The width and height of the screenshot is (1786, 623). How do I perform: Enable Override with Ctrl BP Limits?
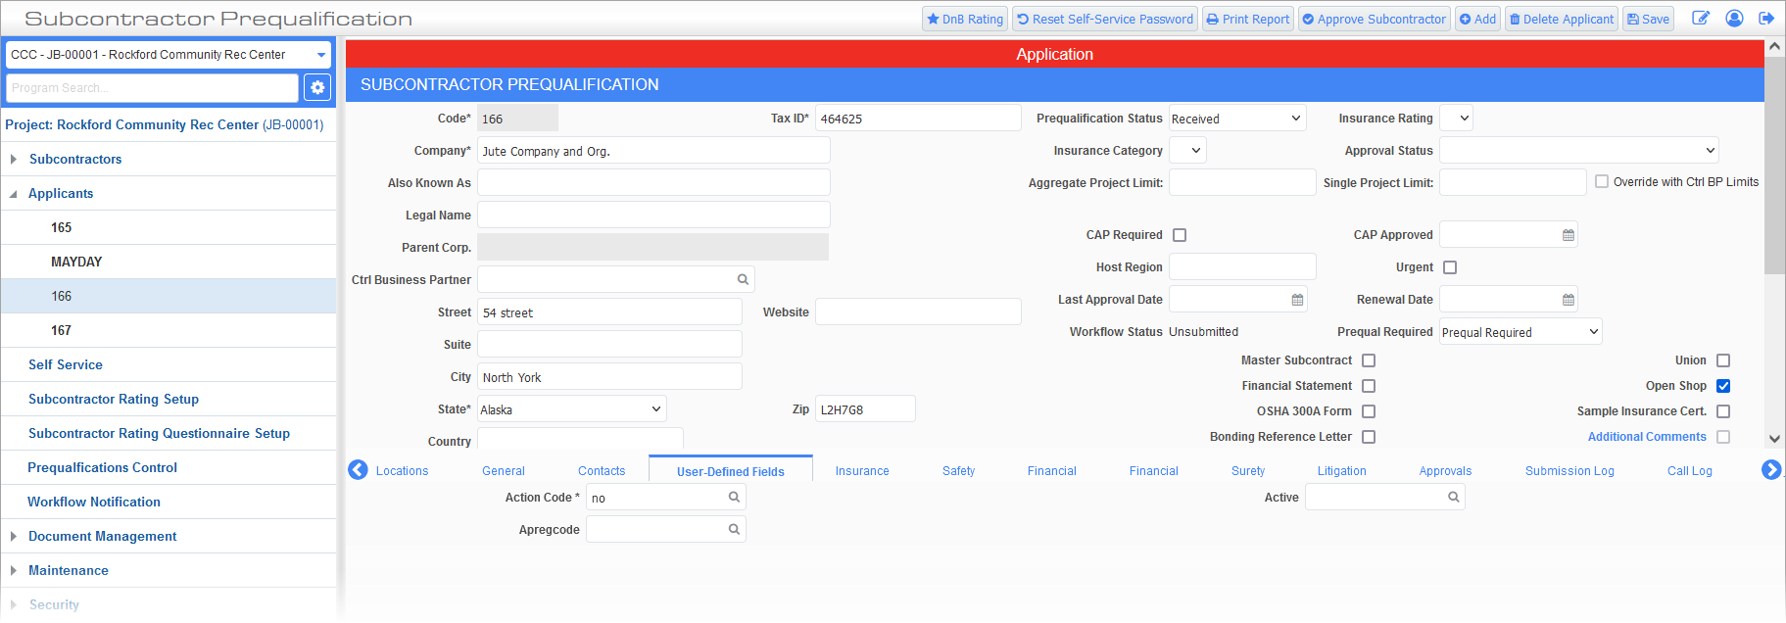[x=1602, y=182]
